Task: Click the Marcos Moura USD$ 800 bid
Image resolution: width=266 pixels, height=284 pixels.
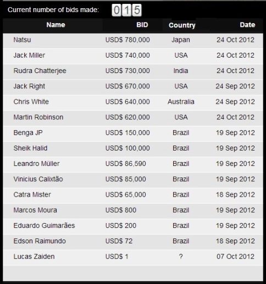Action: 121,210
